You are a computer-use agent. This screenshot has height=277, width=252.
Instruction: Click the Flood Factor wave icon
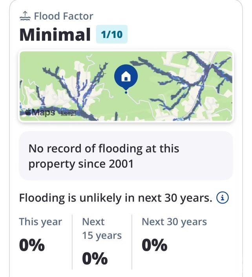click(x=25, y=16)
